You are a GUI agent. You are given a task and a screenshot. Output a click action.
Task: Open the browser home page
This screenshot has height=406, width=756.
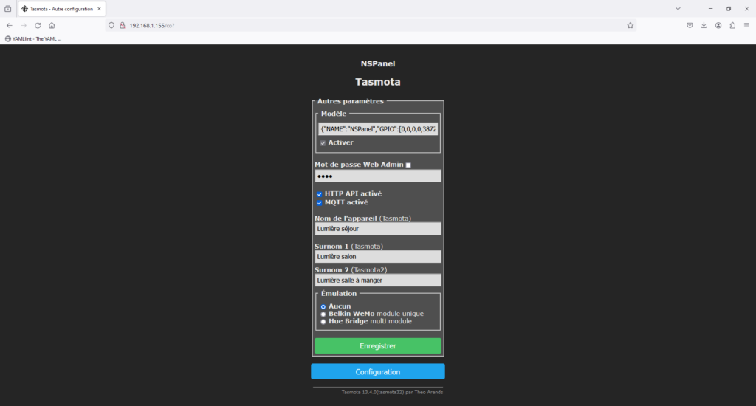(52, 26)
